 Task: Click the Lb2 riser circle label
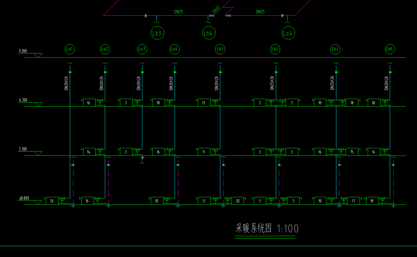[x=275, y=49]
